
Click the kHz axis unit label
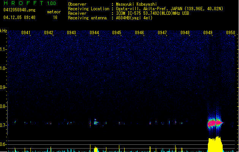tap(3, 31)
